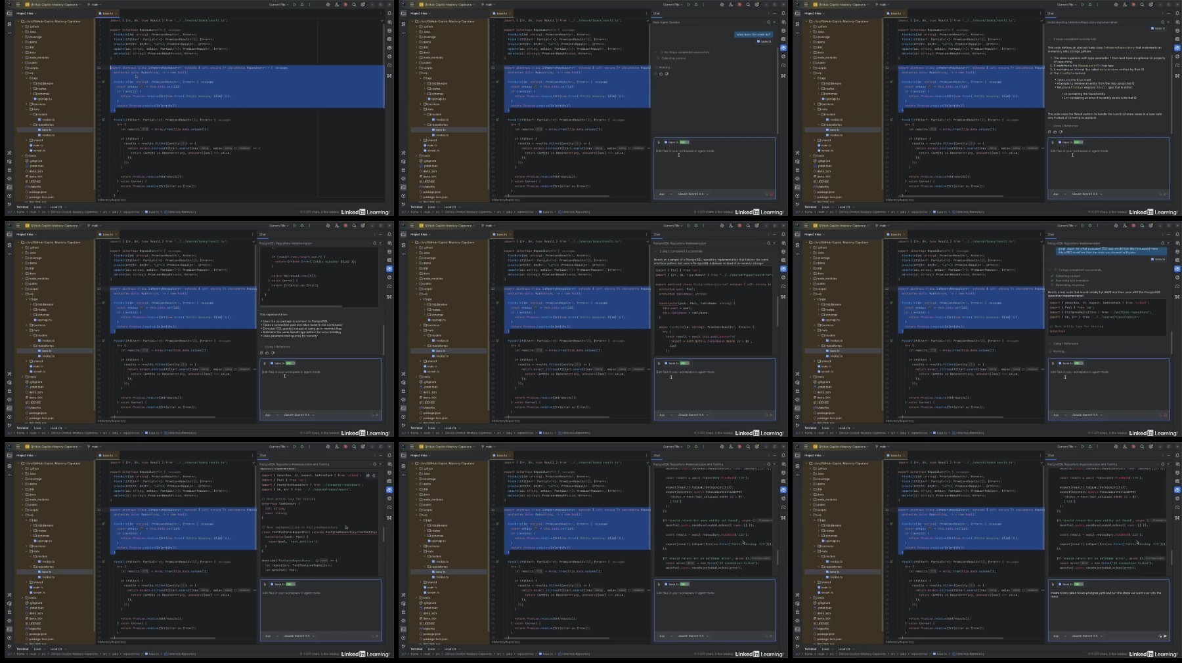The width and height of the screenshot is (1182, 663).
Task: Open main branch dropdown in window without Chat panel
Action: [95, 5]
